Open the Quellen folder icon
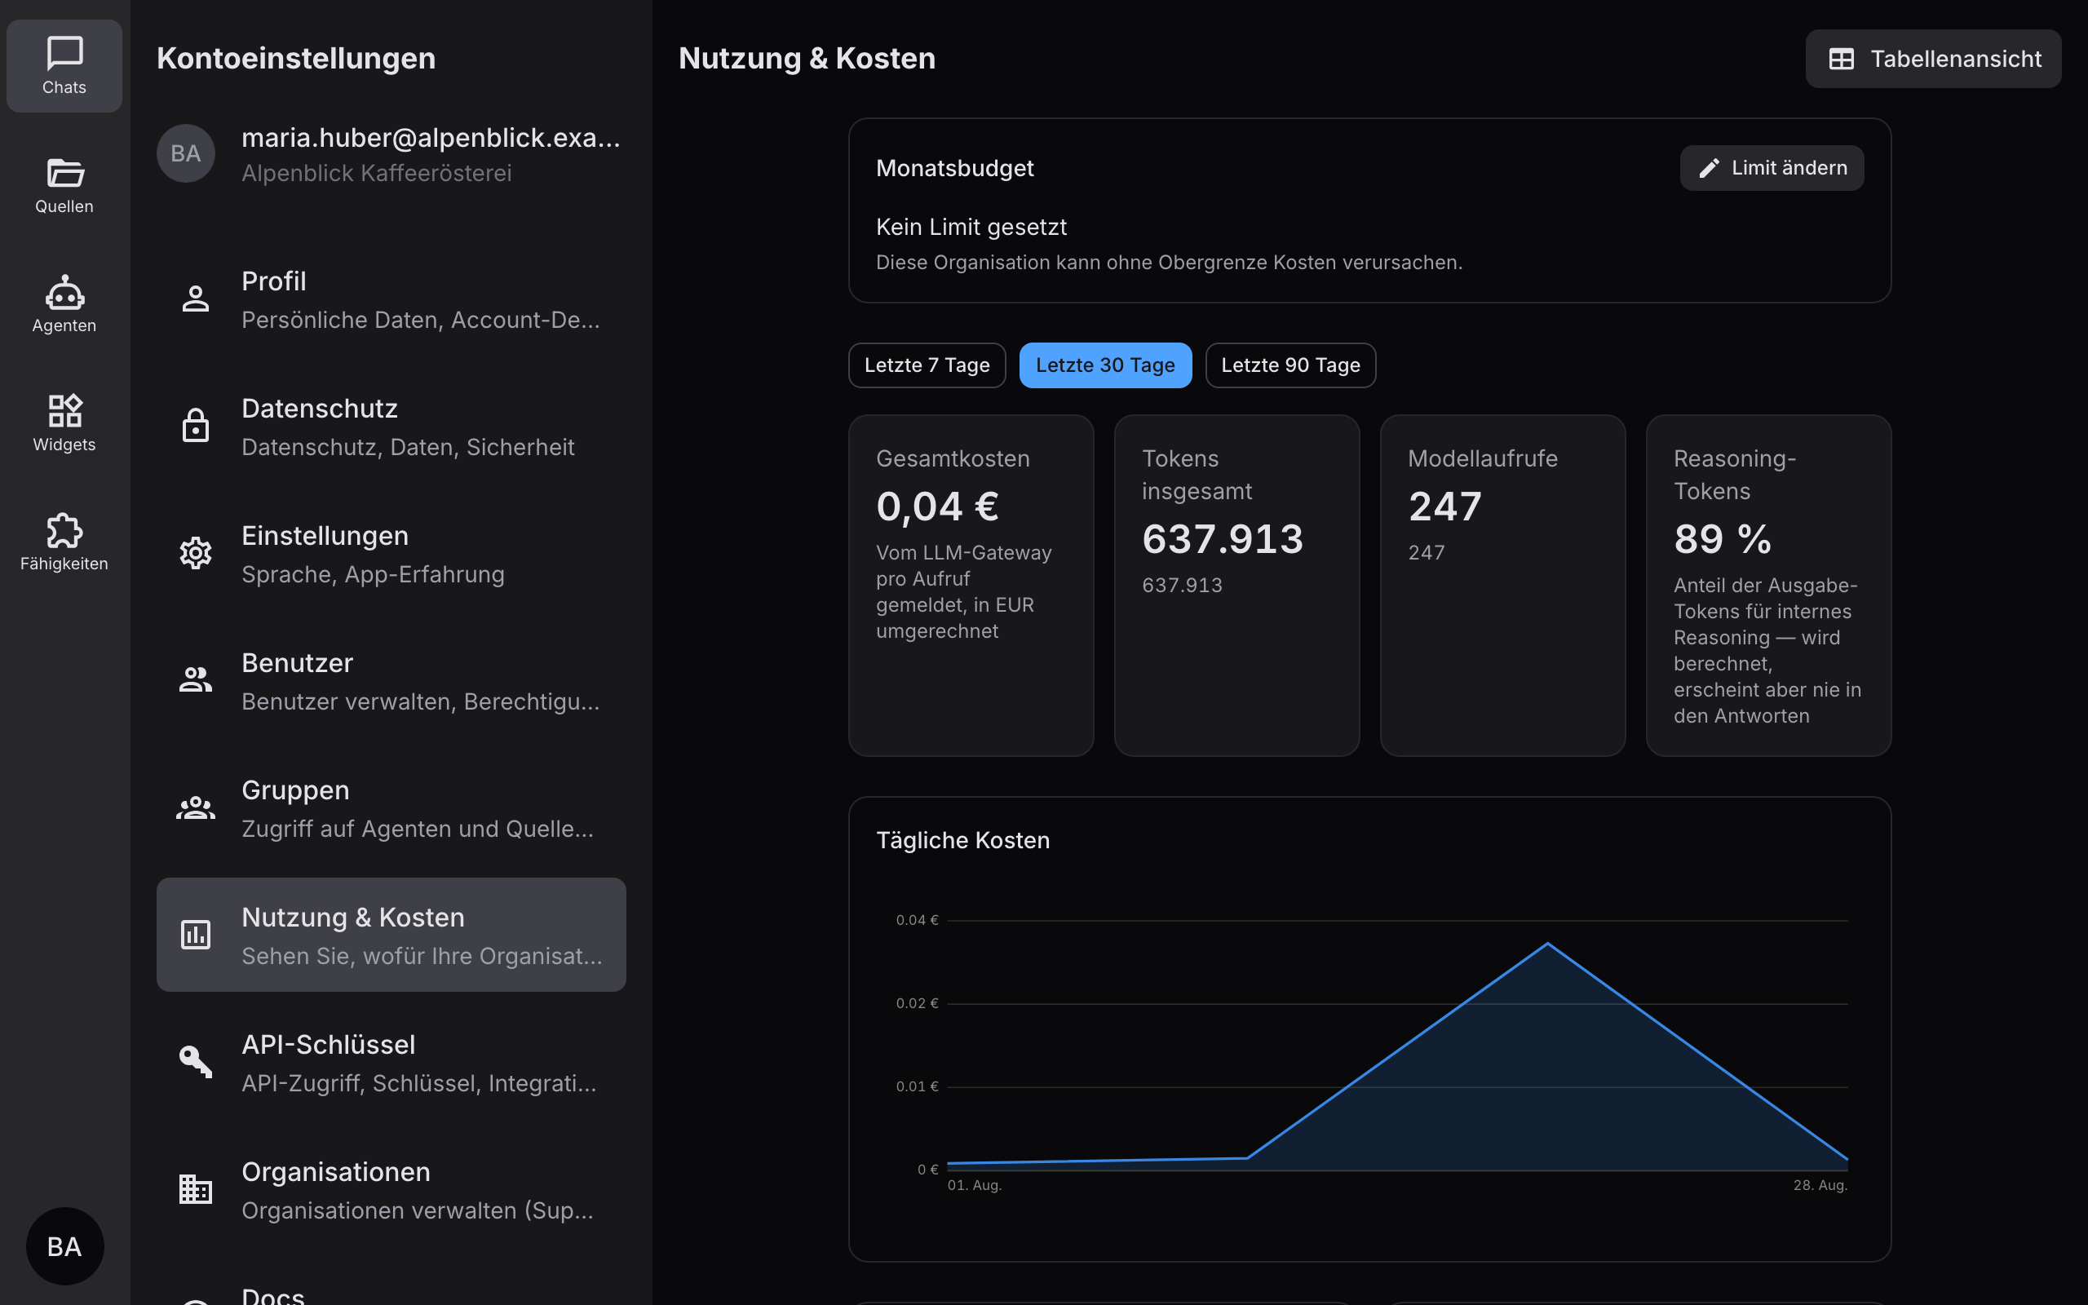Screen dimensions: 2088x1305 tap(64, 173)
